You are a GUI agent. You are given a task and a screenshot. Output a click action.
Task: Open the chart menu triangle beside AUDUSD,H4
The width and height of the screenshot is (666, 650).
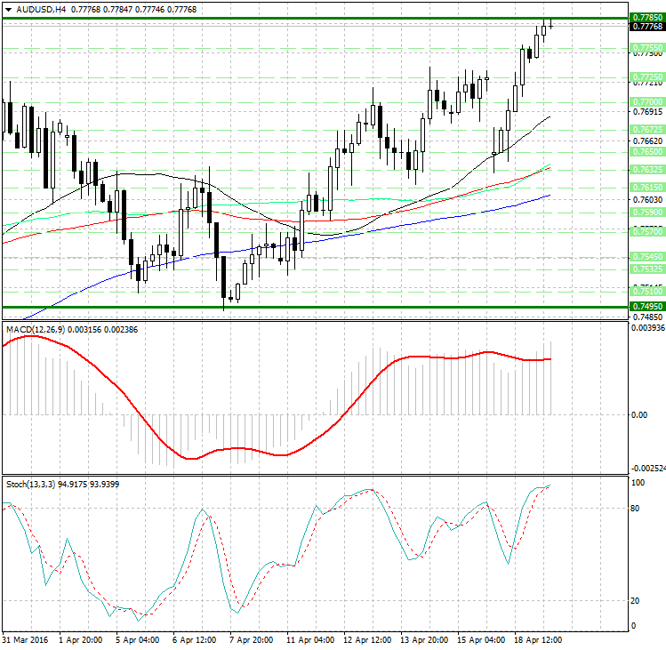click(7, 9)
